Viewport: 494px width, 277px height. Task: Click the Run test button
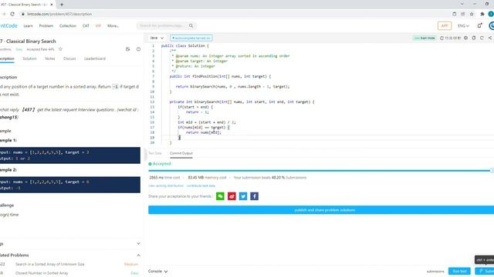[x=459, y=272]
